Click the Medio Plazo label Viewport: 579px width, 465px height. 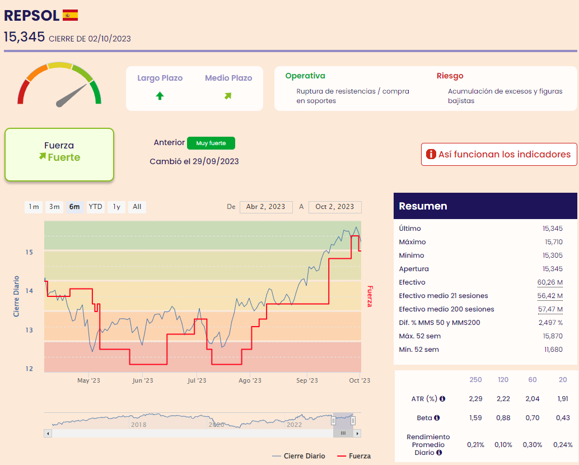pyautogui.click(x=228, y=78)
